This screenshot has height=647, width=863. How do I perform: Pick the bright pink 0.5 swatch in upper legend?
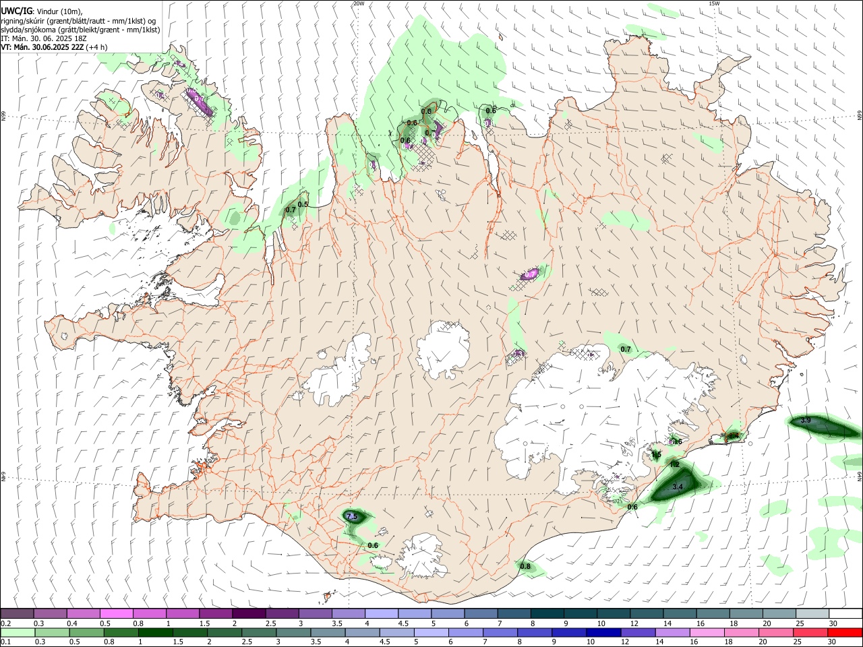[x=117, y=614]
